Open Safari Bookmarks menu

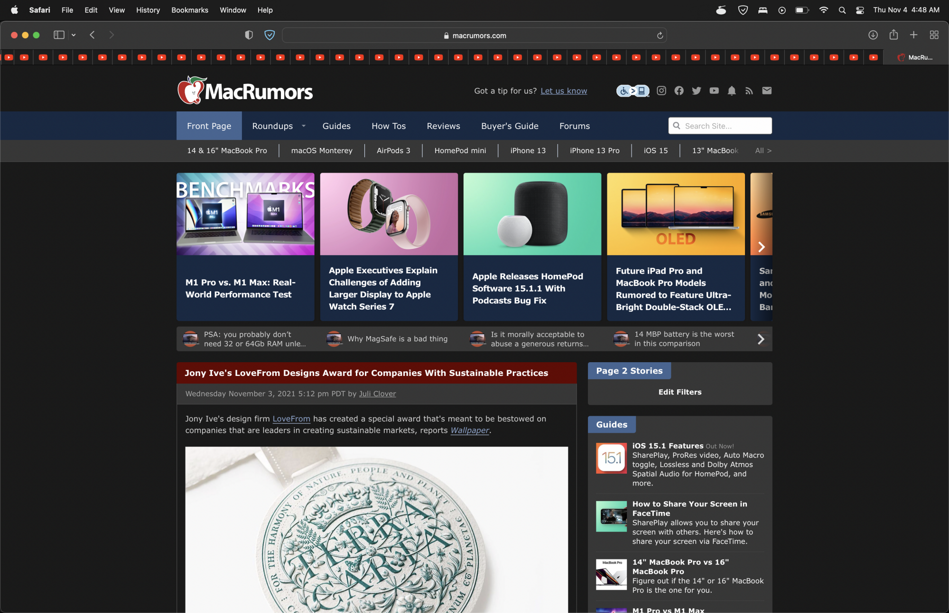[x=190, y=10]
